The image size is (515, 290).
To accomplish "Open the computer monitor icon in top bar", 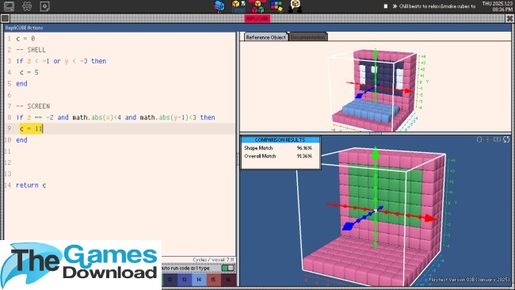I will point(9,6).
